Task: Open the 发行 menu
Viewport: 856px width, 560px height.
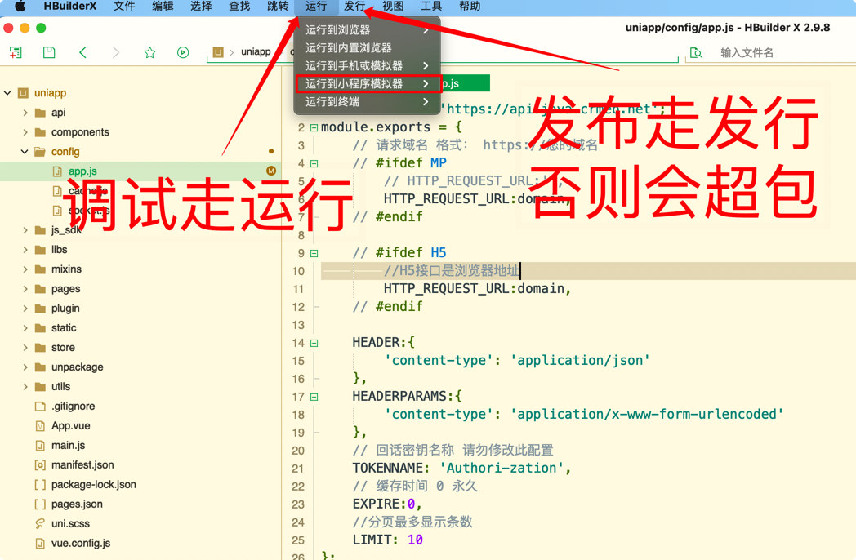Action: 354,7
